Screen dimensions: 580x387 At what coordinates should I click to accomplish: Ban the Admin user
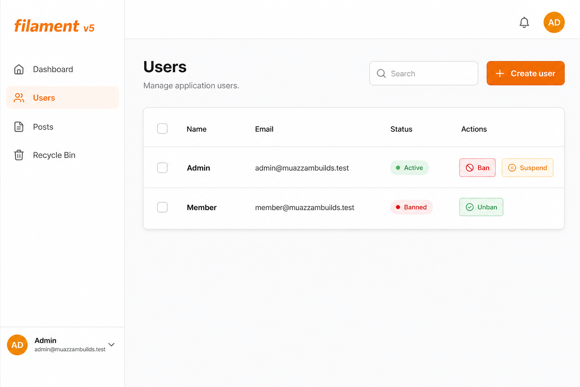[x=477, y=168]
